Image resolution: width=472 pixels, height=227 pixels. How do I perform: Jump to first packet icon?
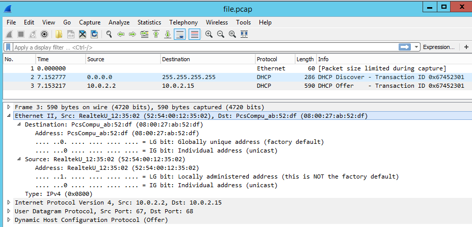[156, 34]
